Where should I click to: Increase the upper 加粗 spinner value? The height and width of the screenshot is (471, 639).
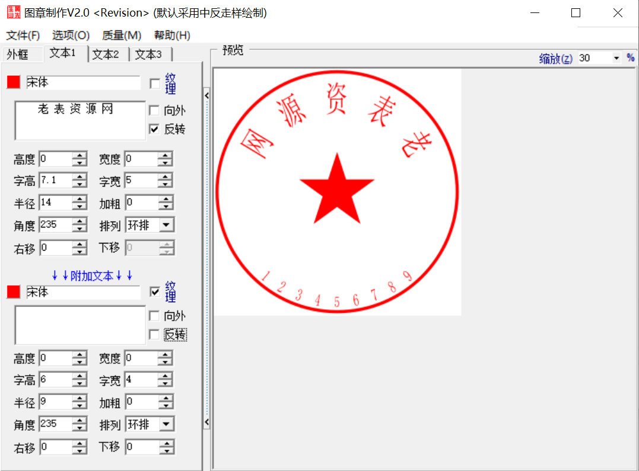tap(165, 199)
